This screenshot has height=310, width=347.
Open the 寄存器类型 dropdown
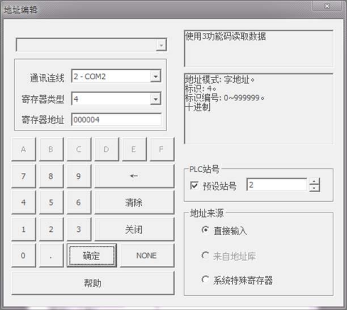tap(155, 99)
